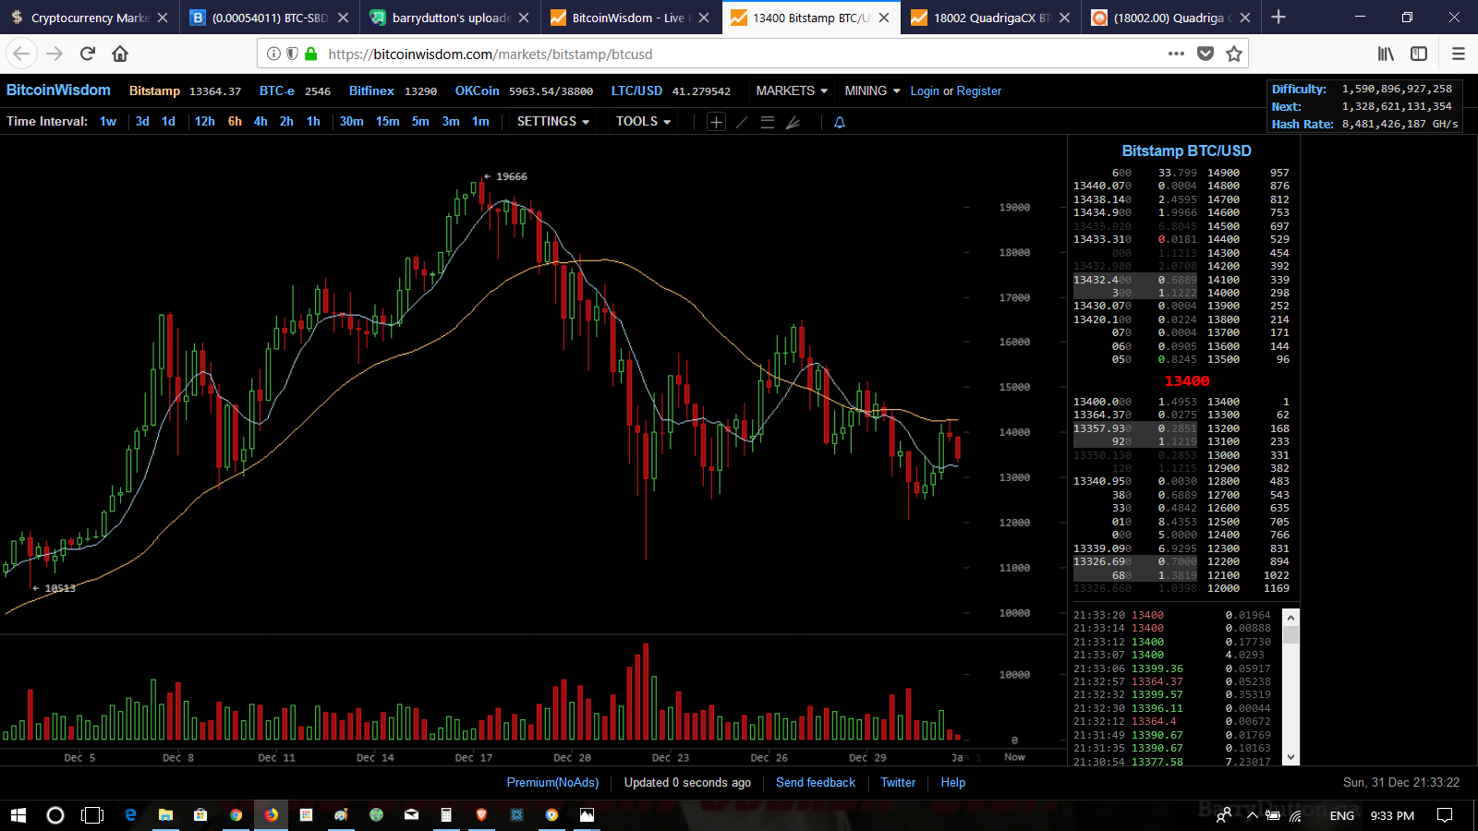
Task: Click the Send feedback link
Action: click(816, 782)
